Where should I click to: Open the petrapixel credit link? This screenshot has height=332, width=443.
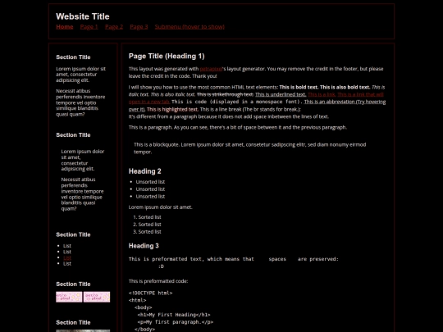[211, 69]
